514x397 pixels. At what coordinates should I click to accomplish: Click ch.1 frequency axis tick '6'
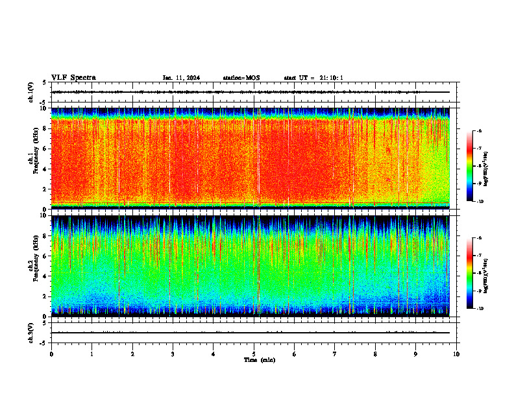[x=45, y=149]
